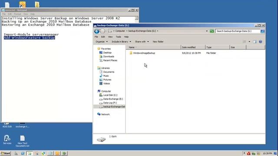The height and width of the screenshot is (156, 278).
Task: Show hidden tray icons arrow
Action: coord(244,153)
